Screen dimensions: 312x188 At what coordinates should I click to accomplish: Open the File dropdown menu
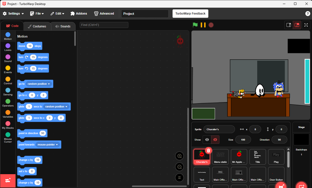coord(37,14)
